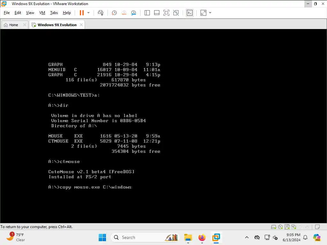Click 'CuteMouse v2.1 beta4 [FreeDOS]' text
The image size is (327, 245).
(x=91, y=172)
